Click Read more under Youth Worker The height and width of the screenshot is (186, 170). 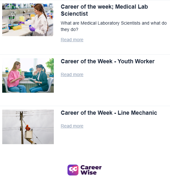point(72,74)
